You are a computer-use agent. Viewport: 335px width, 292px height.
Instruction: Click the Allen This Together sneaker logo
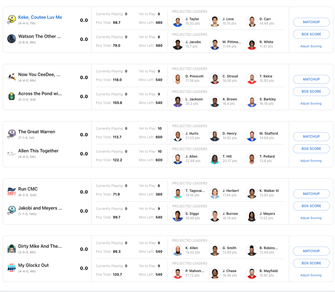[12, 153]
